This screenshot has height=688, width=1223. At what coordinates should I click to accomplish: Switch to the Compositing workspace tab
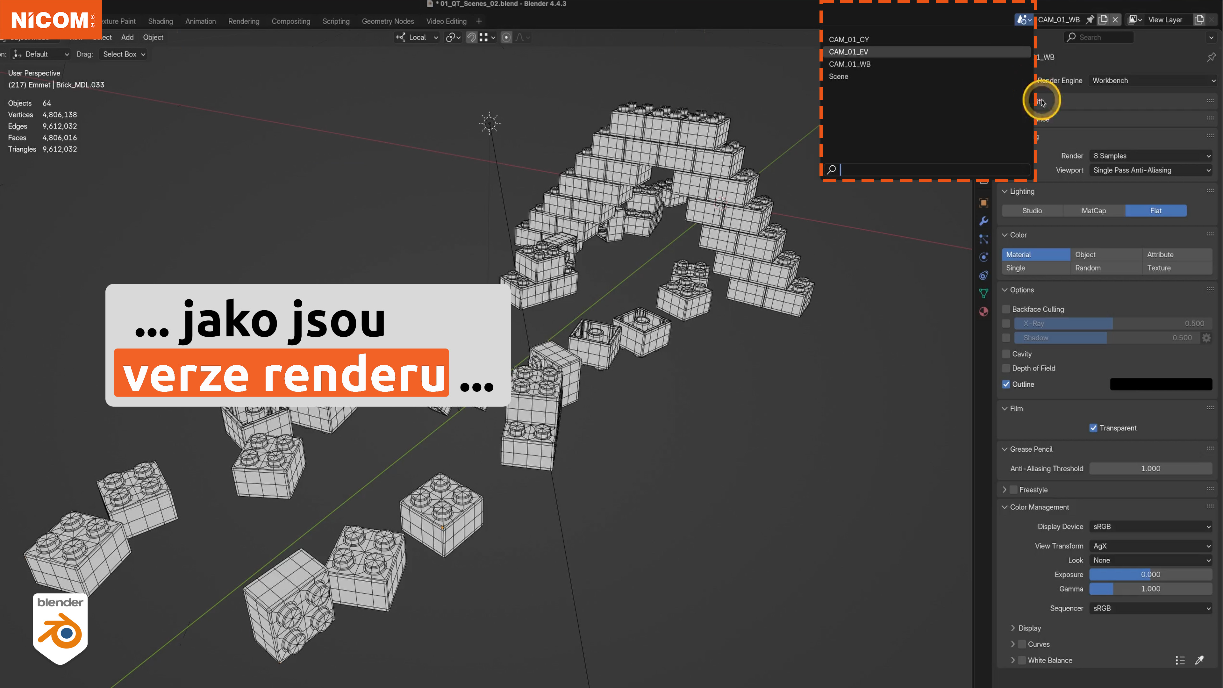click(x=290, y=21)
